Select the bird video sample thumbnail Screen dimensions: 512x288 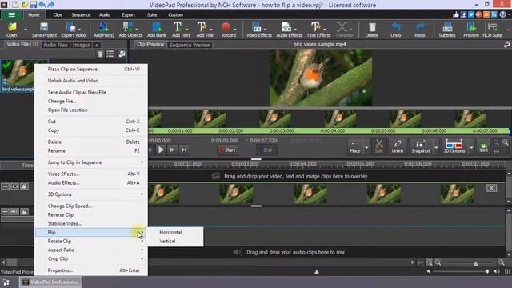pos(18,76)
